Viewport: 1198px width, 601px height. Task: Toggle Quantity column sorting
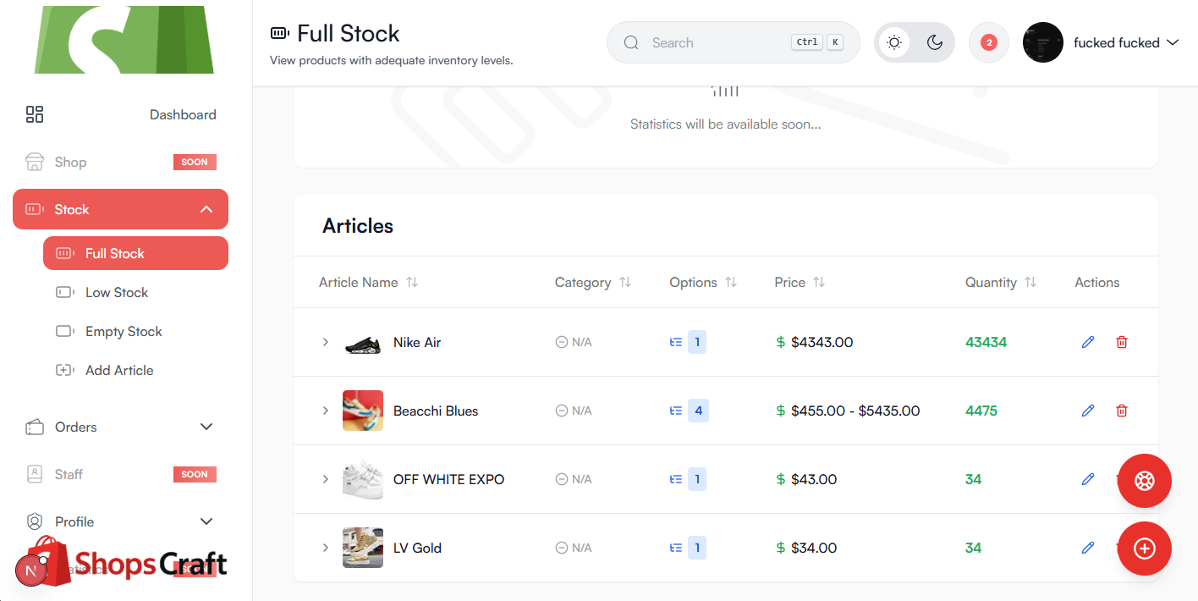pos(1030,282)
